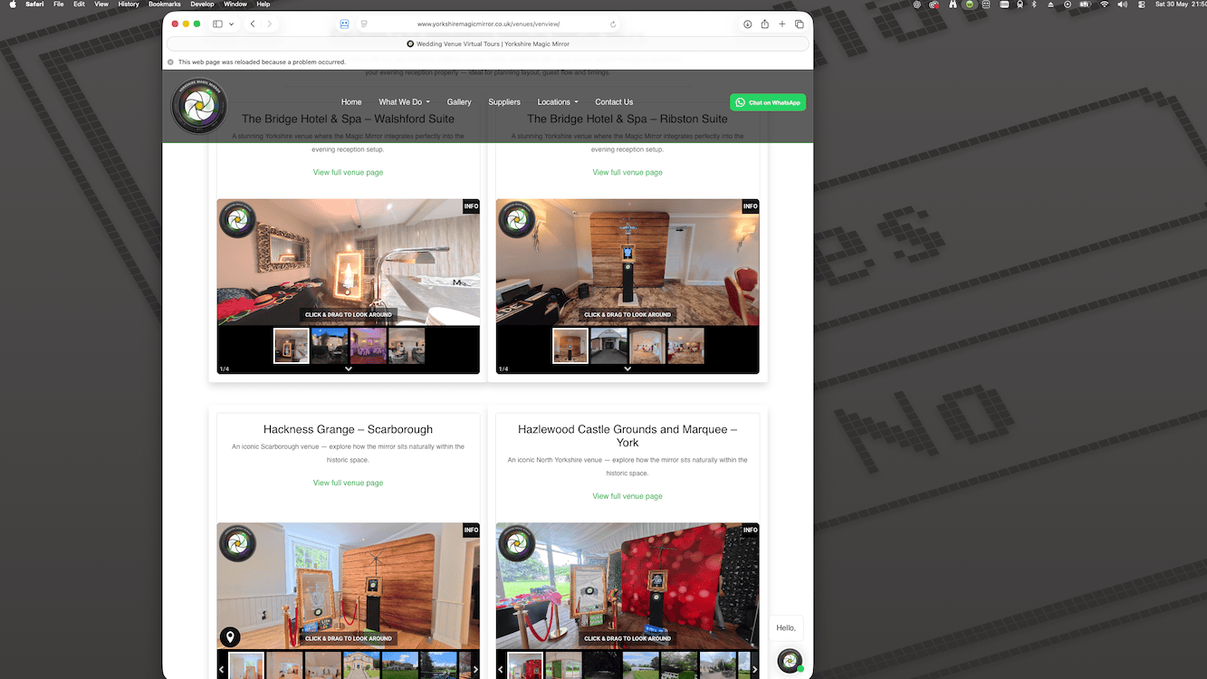Select second thumbnail in Walshford Suite tour
The height and width of the screenshot is (679, 1207).
tap(330, 346)
